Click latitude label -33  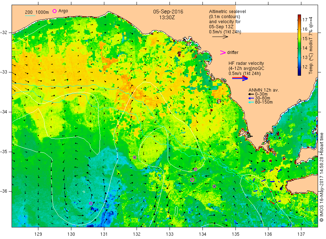pyautogui.click(x=4, y=72)
